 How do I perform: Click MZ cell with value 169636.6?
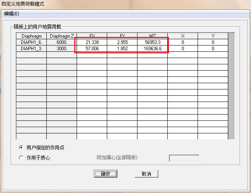(152, 49)
